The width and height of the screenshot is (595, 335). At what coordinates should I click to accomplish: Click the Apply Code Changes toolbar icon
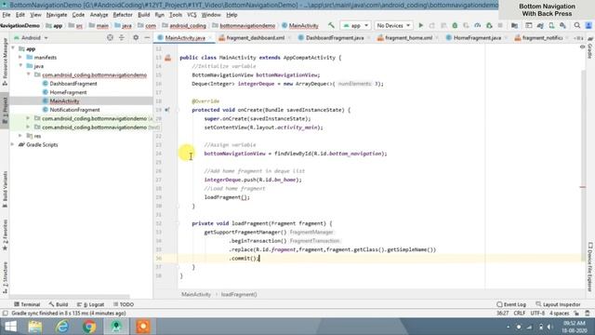[443, 25]
